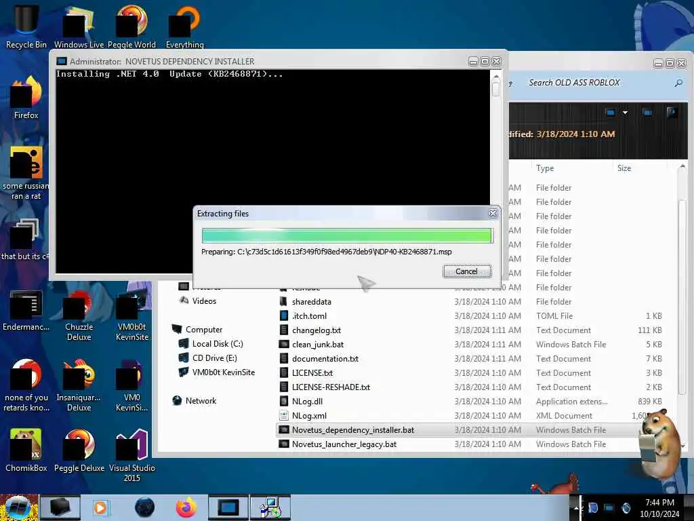The image size is (694, 521).
Task: Open Insaniquarium Deluxe desktop icon
Action: pyautogui.click(x=79, y=385)
